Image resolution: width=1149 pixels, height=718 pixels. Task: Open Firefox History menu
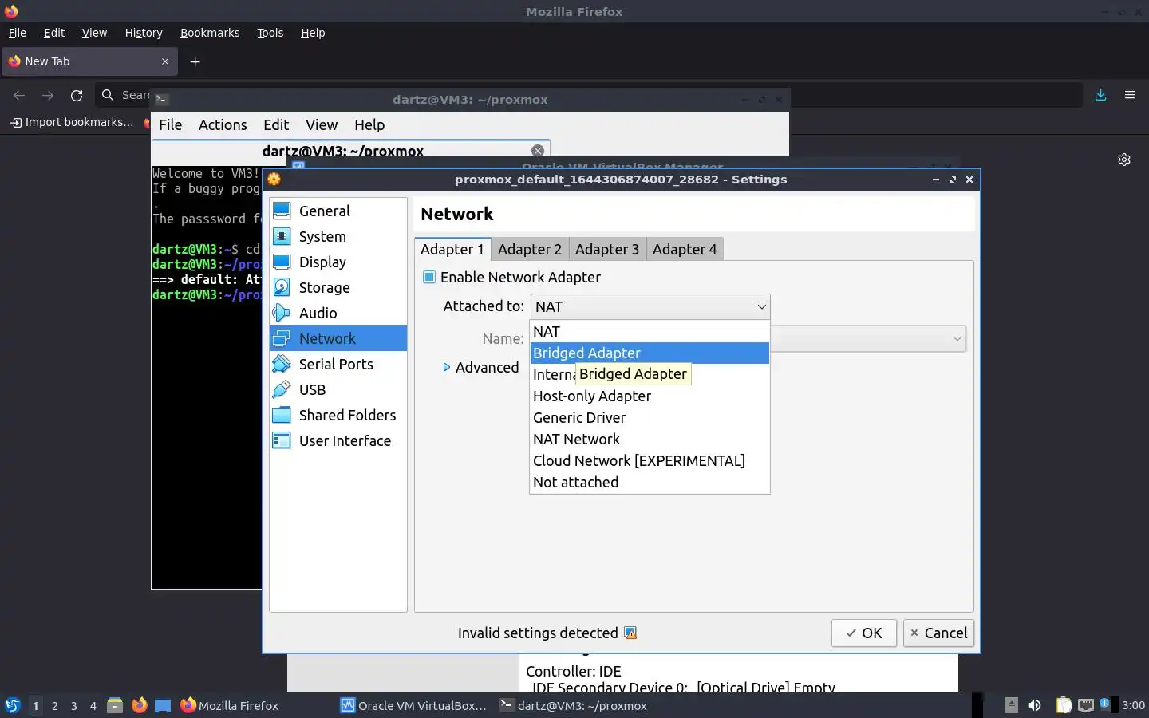(144, 33)
